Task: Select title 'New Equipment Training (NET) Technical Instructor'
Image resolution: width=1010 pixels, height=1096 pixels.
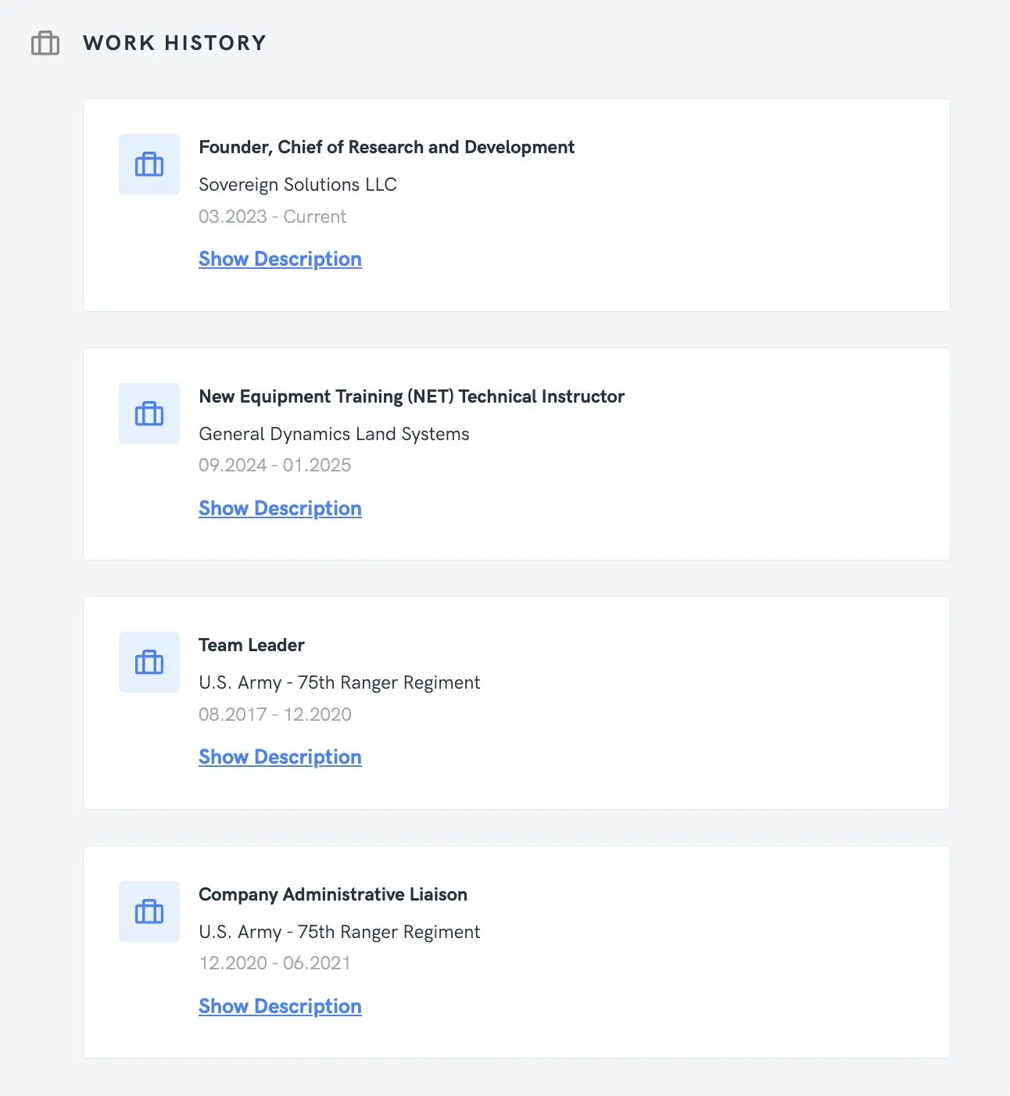Action: tap(412, 396)
